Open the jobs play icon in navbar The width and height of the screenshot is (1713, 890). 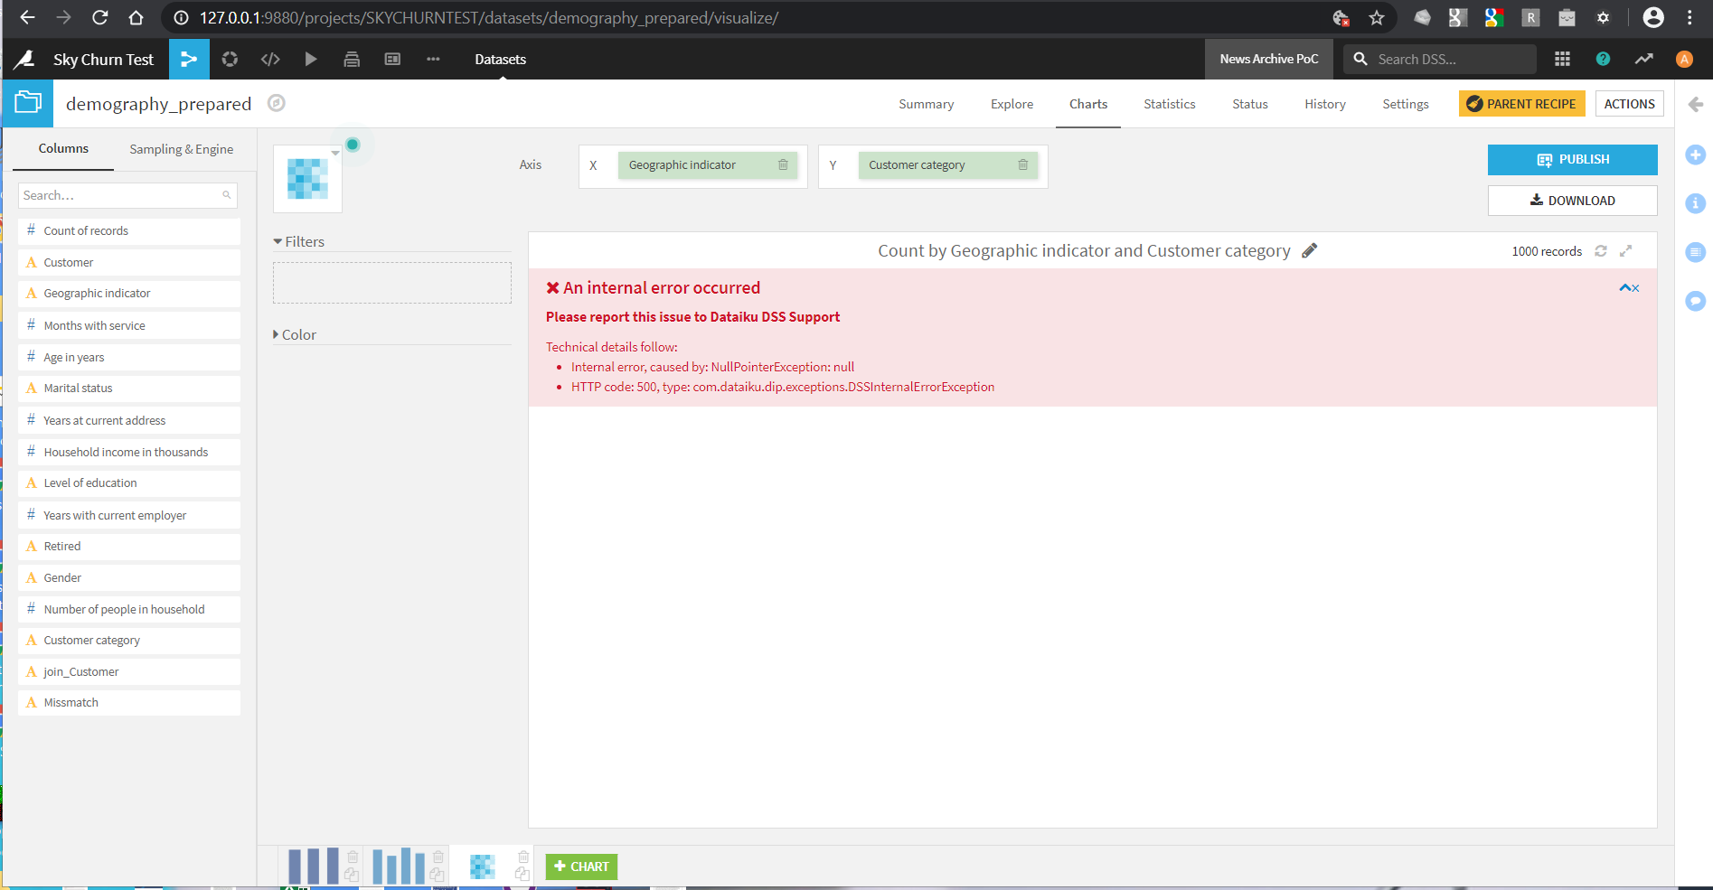pos(311,60)
